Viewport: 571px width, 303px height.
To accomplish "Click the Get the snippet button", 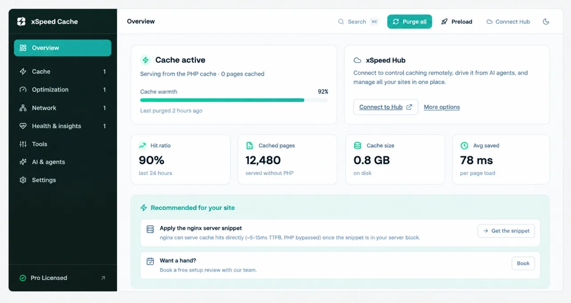I will [x=506, y=231].
